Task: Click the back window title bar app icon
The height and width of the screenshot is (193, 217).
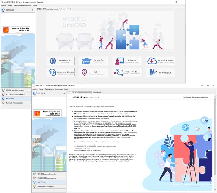Action: tap(2, 2)
